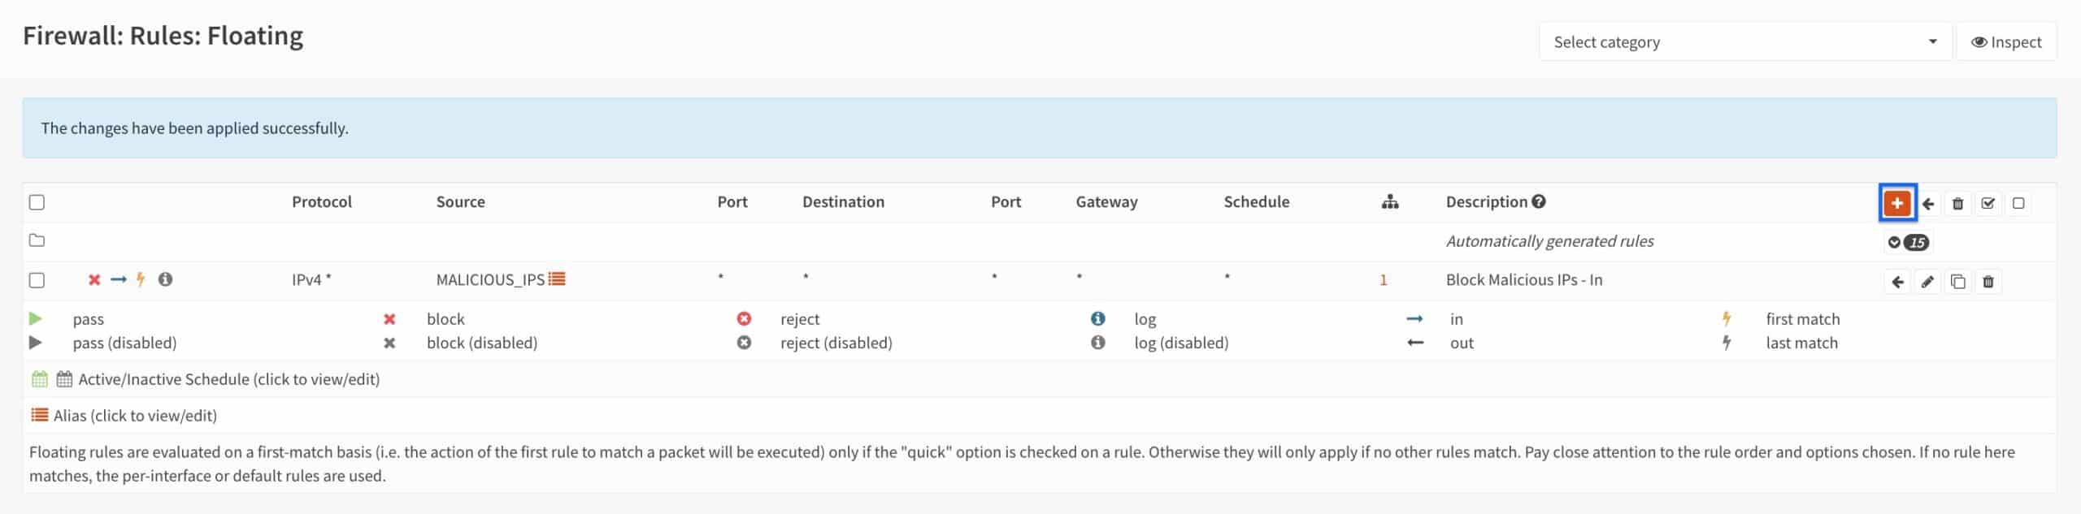Edit the Block Malicious IPs rule
Viewport: 2081px width, 514px height.
pyautogui.click(x=1927, y=281)
